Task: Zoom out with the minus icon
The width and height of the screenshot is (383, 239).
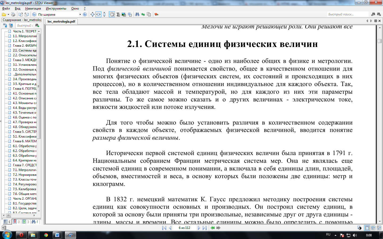Action: coord(34,14)
